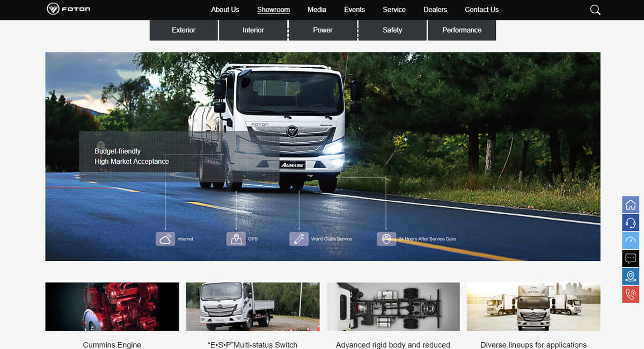The height and width of the screenshot is (349, 644).
Task: Open the Contact Us link
Action: click(481, 10)
